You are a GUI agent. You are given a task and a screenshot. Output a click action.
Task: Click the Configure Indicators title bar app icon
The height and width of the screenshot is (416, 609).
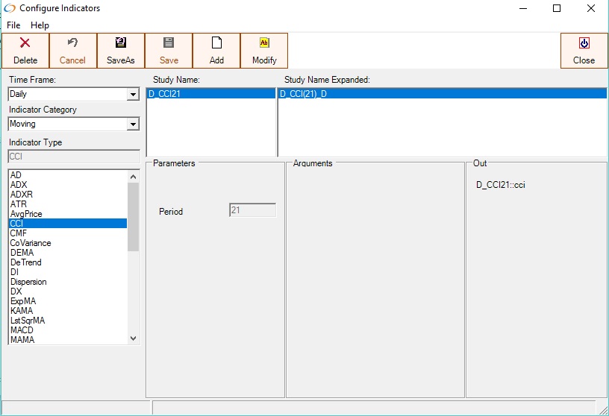click(10, 8)
